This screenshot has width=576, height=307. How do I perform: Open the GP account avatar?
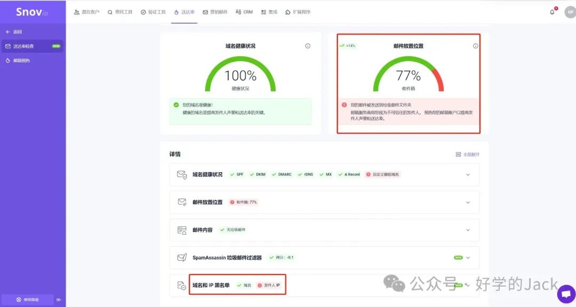[x=570, y=12]
